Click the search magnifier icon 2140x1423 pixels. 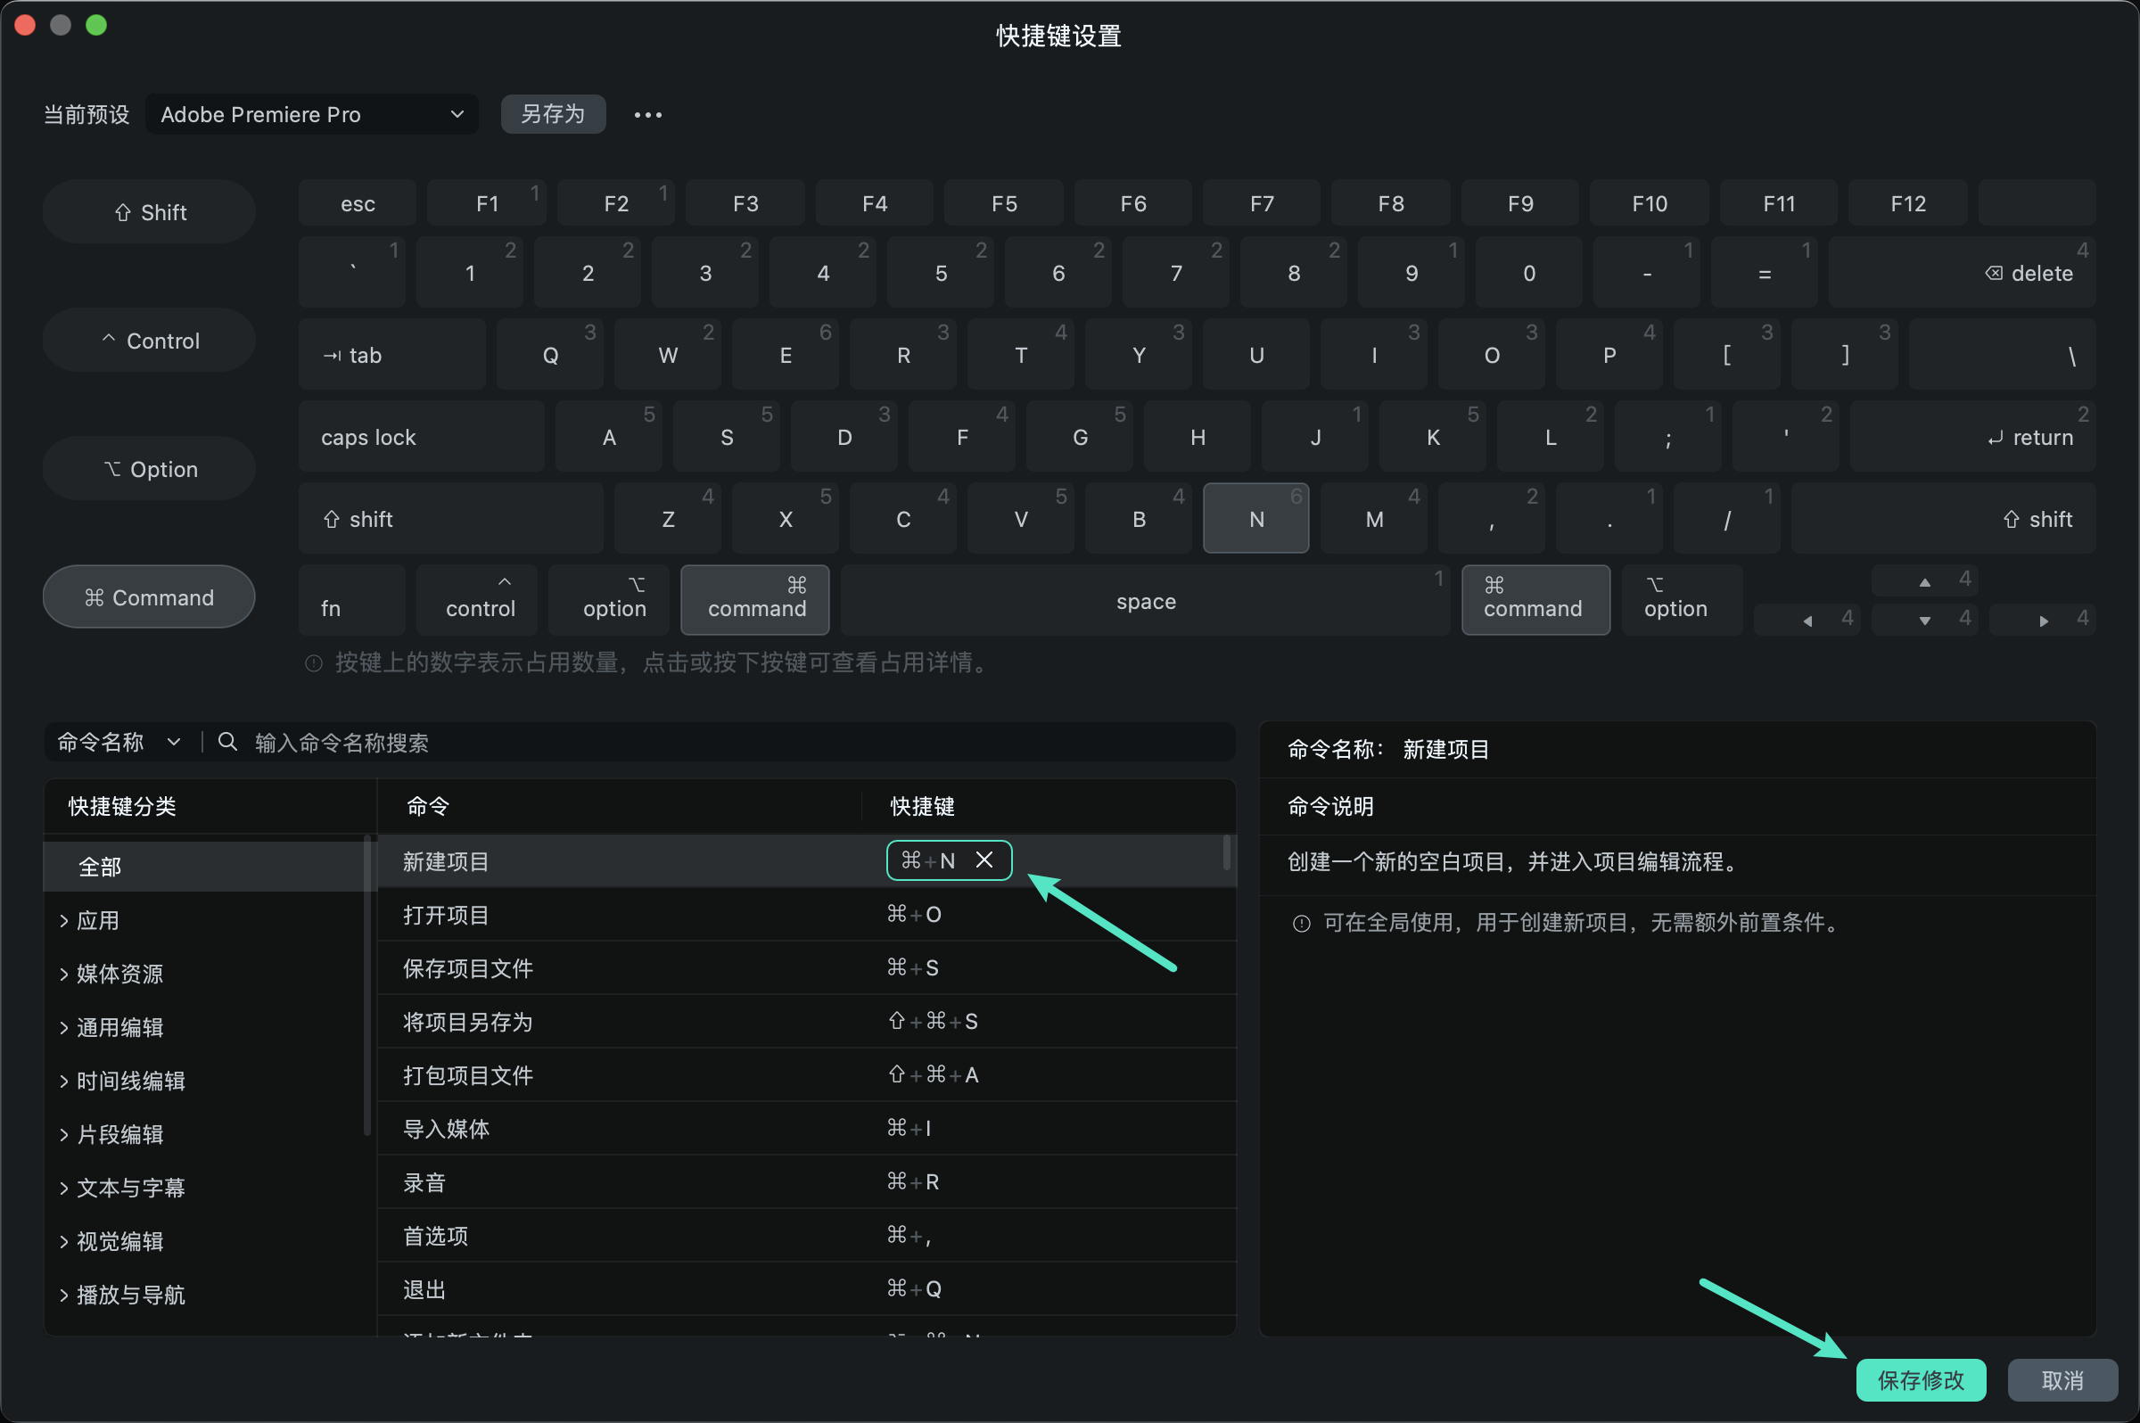[x=227, y=743]
